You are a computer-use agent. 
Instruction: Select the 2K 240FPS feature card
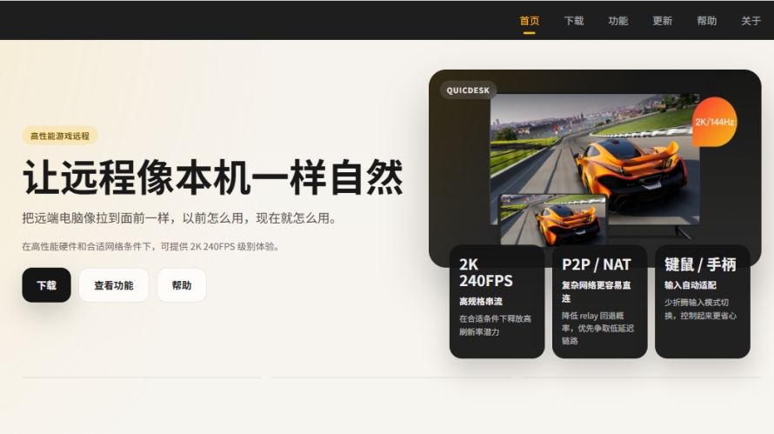pyautogui.click(x=497, y=302)
